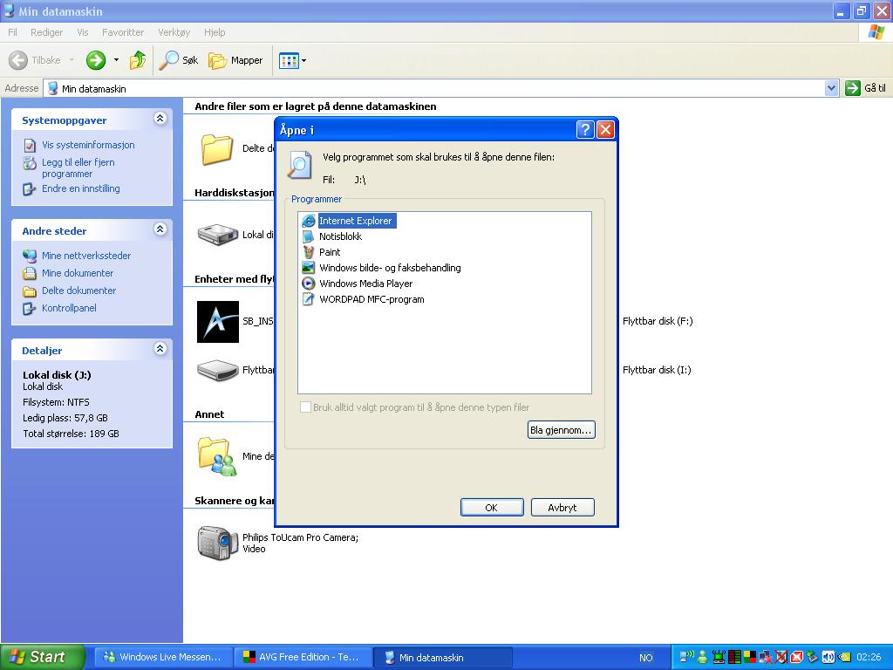The height and width of the screenshot is (670, 893).
Task: Click the Bla gjennom... button
Action: tap(561, 430)
